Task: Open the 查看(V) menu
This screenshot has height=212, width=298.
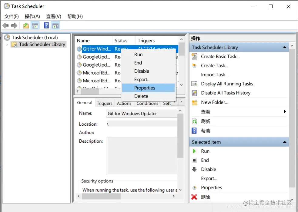Action: coord(54,17)
